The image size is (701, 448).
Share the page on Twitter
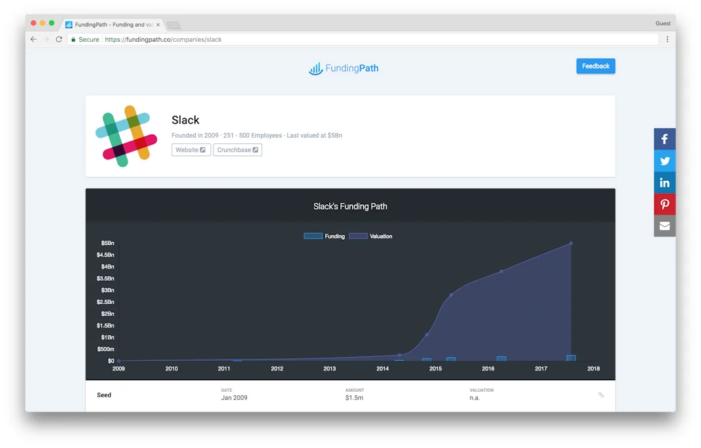pyautogui.click(x=664, y=160)
